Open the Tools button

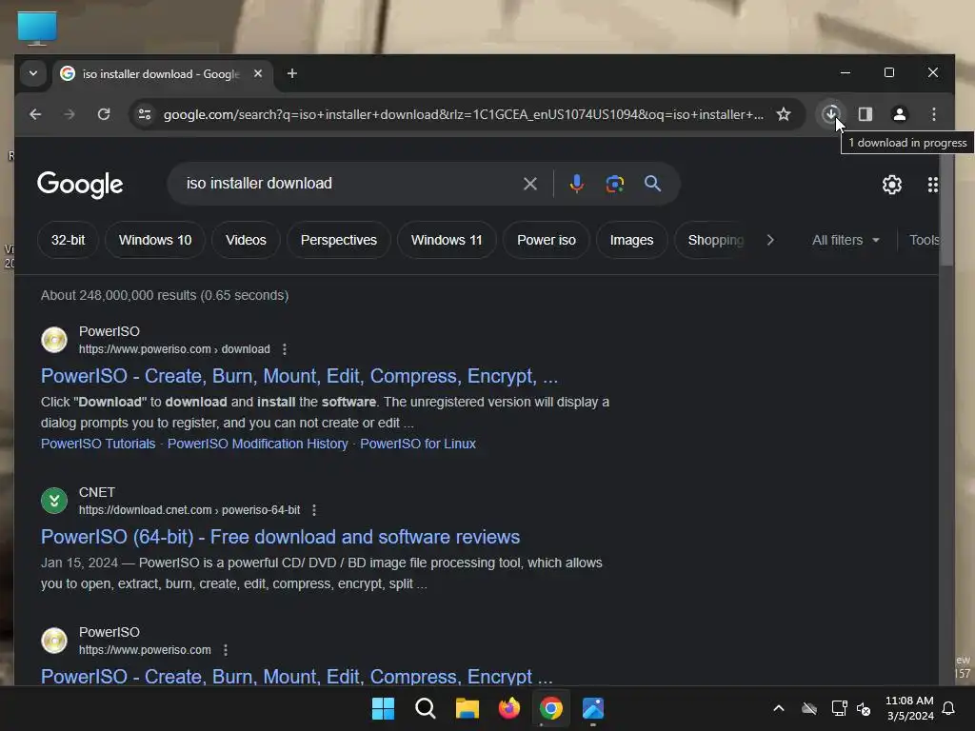point(924,240)
